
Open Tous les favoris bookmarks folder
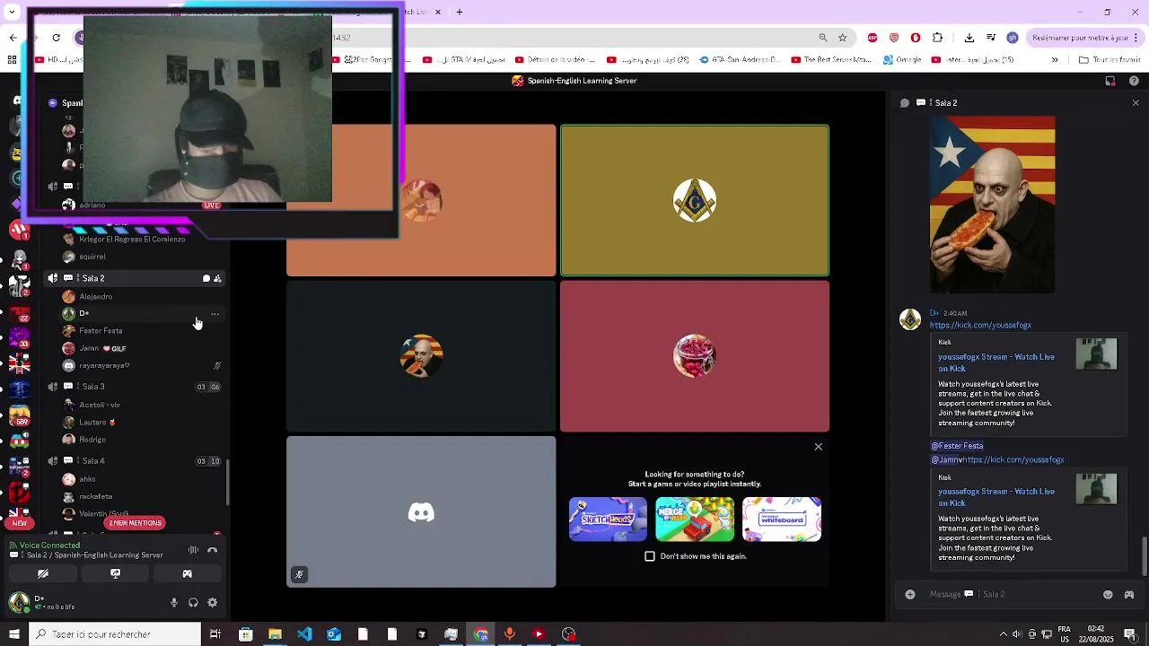point(1109,60)
